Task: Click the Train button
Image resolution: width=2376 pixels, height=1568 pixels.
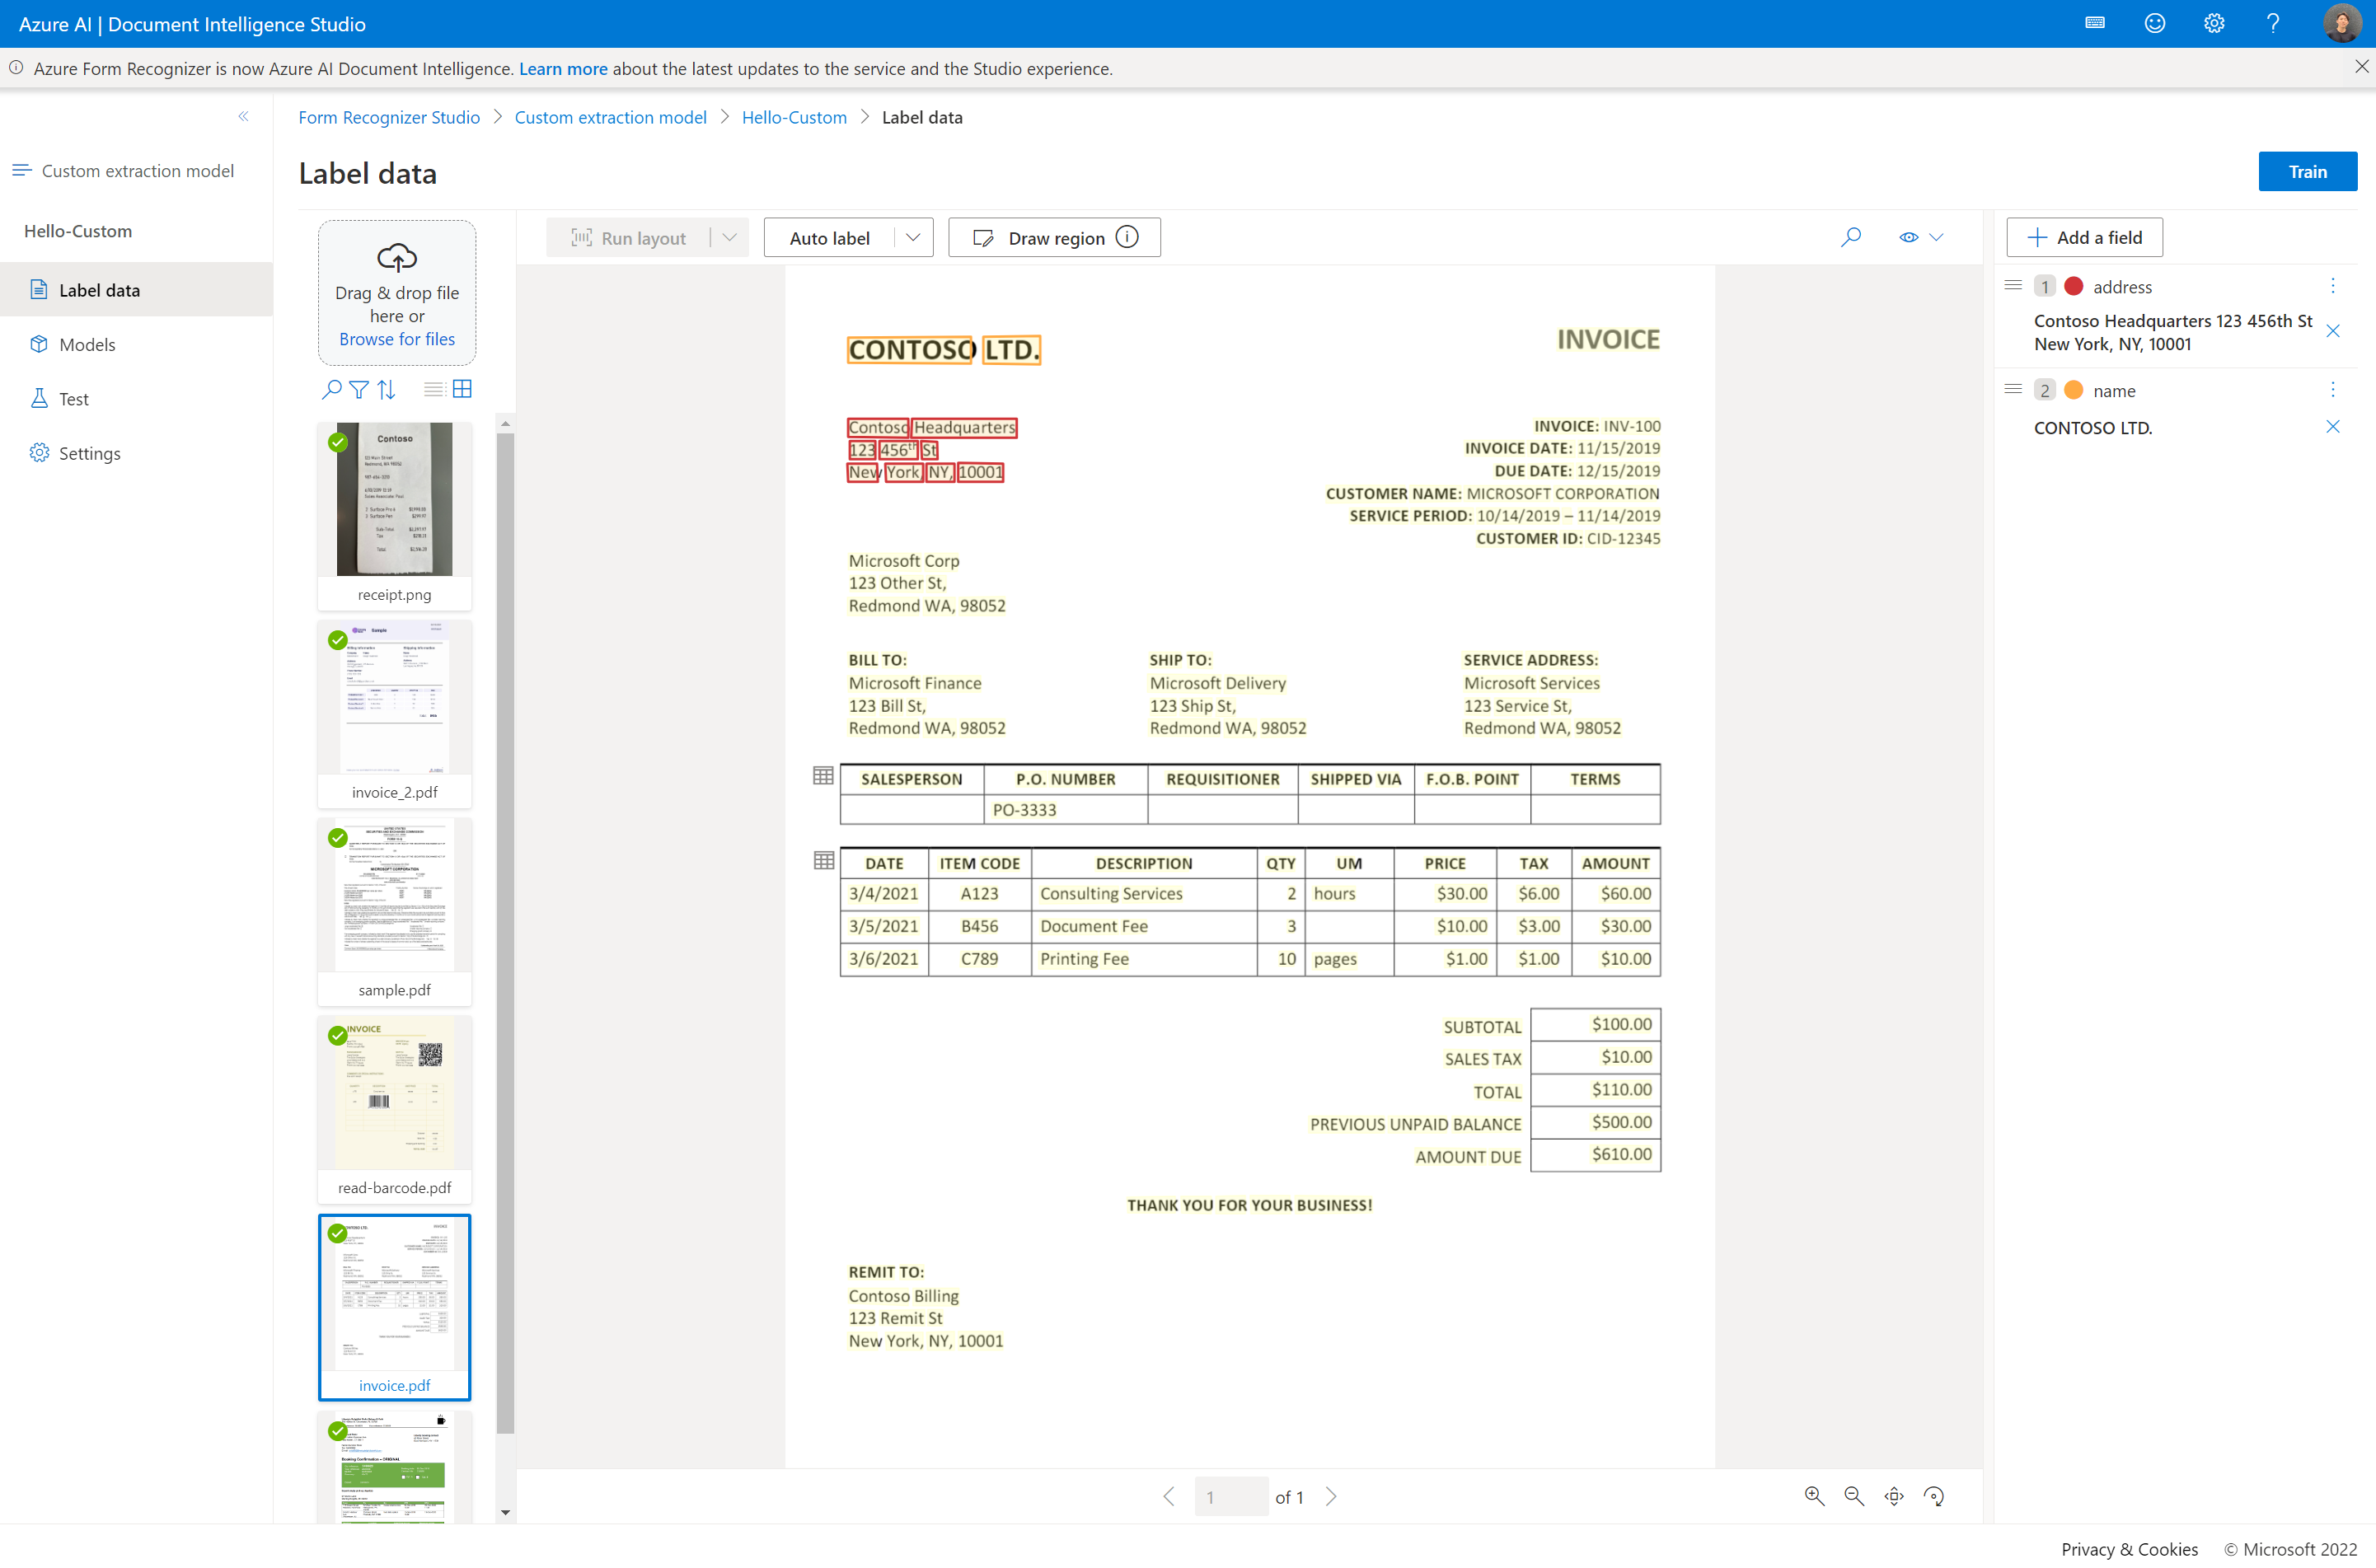Action: 2306,170
